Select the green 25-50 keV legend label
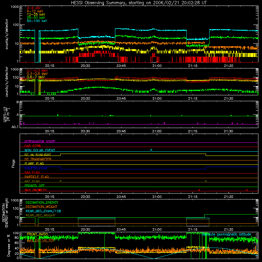Screen dimensions: 262x262 [x=36, y=18]
